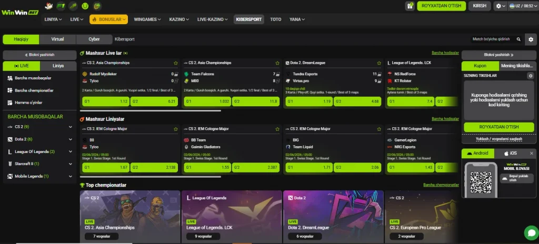Star the BIG vs Team Liquid match
Image resolution: width=539 pixels, height=244 pixels.
(x=379, y=129)
